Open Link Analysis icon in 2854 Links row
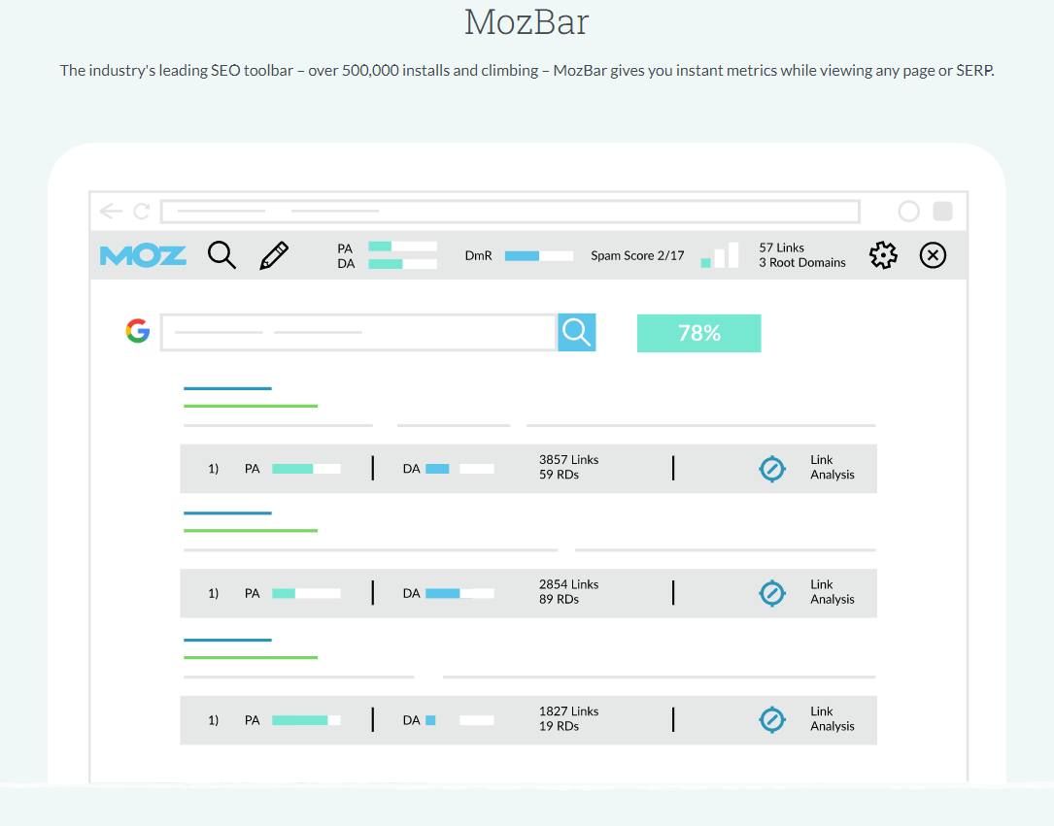The height and width of the screenshot is (826, 1054). [x=772, y=593]
